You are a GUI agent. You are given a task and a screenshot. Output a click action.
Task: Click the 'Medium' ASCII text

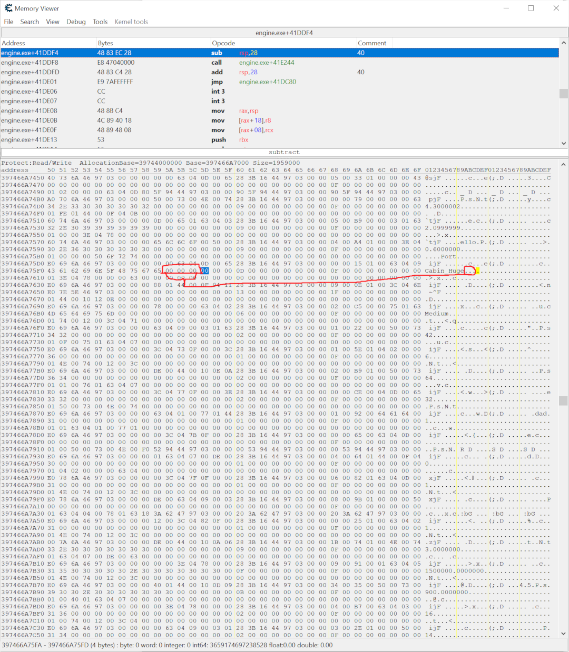coord(437,314)
